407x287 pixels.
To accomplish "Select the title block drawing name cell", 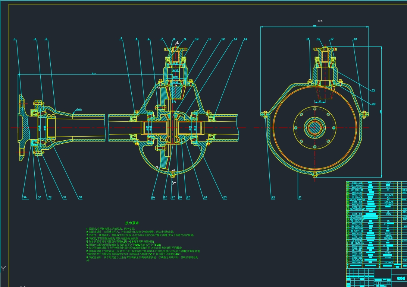I will click(x=400, y=278).
